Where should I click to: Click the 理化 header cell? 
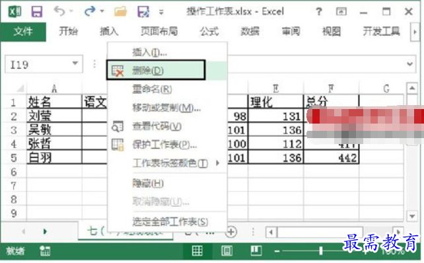click(x=276, y=102)
